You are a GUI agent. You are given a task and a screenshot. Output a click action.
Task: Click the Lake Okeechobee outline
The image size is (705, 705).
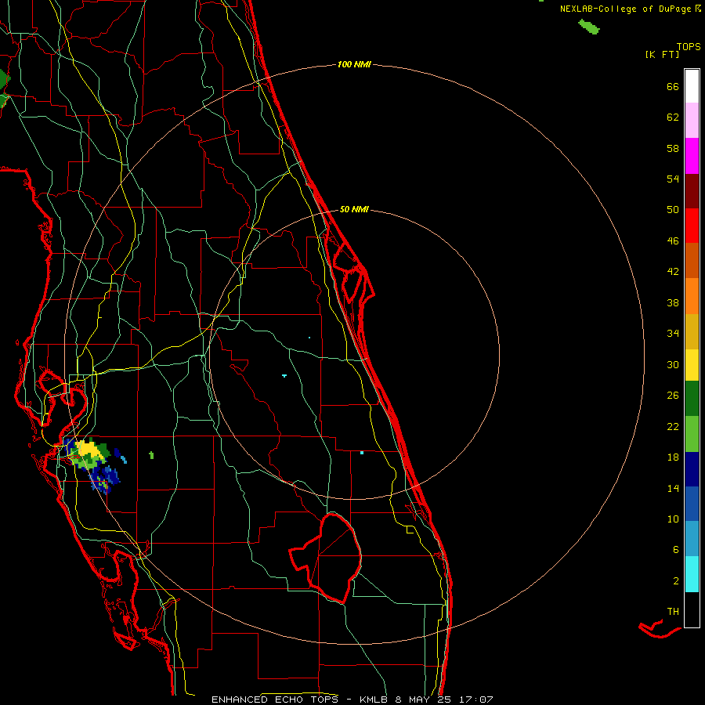coord(327,558)
